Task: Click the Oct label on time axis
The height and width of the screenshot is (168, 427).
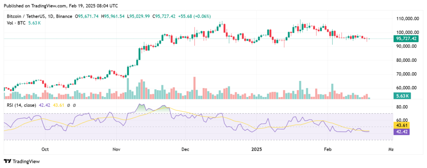Action: (x=45, y=148)
